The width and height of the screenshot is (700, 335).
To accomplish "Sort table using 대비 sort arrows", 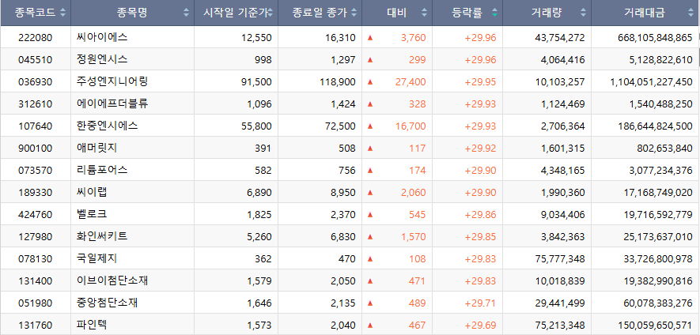I will click(424, 13).
